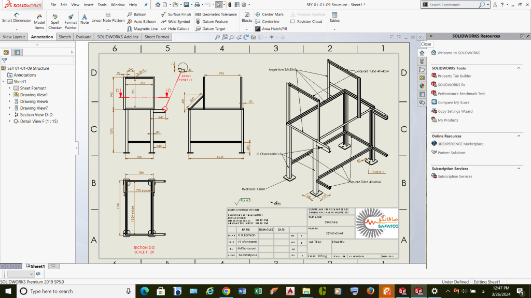The image size is (531, 298).
Task: Select the Smart Dimension tool
Action: (x=16, y=17)
